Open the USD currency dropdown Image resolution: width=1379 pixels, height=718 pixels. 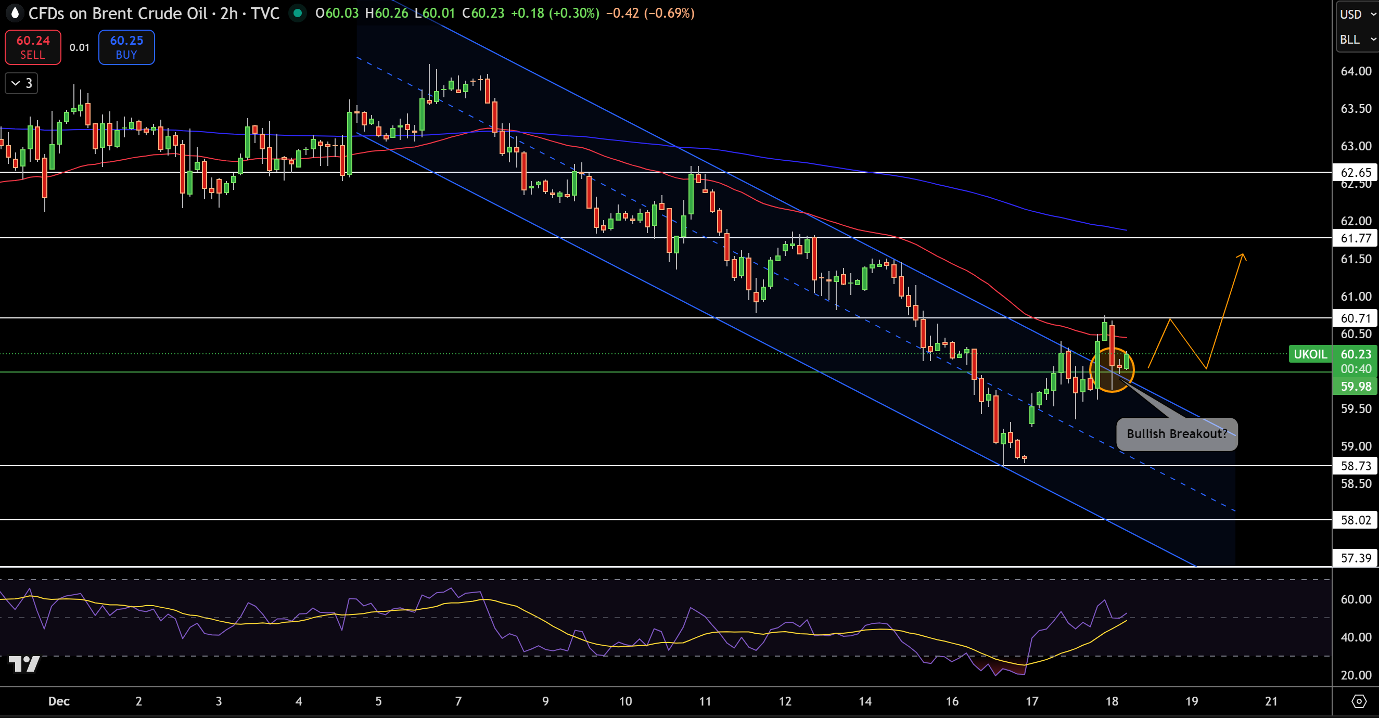point(1357,15)
